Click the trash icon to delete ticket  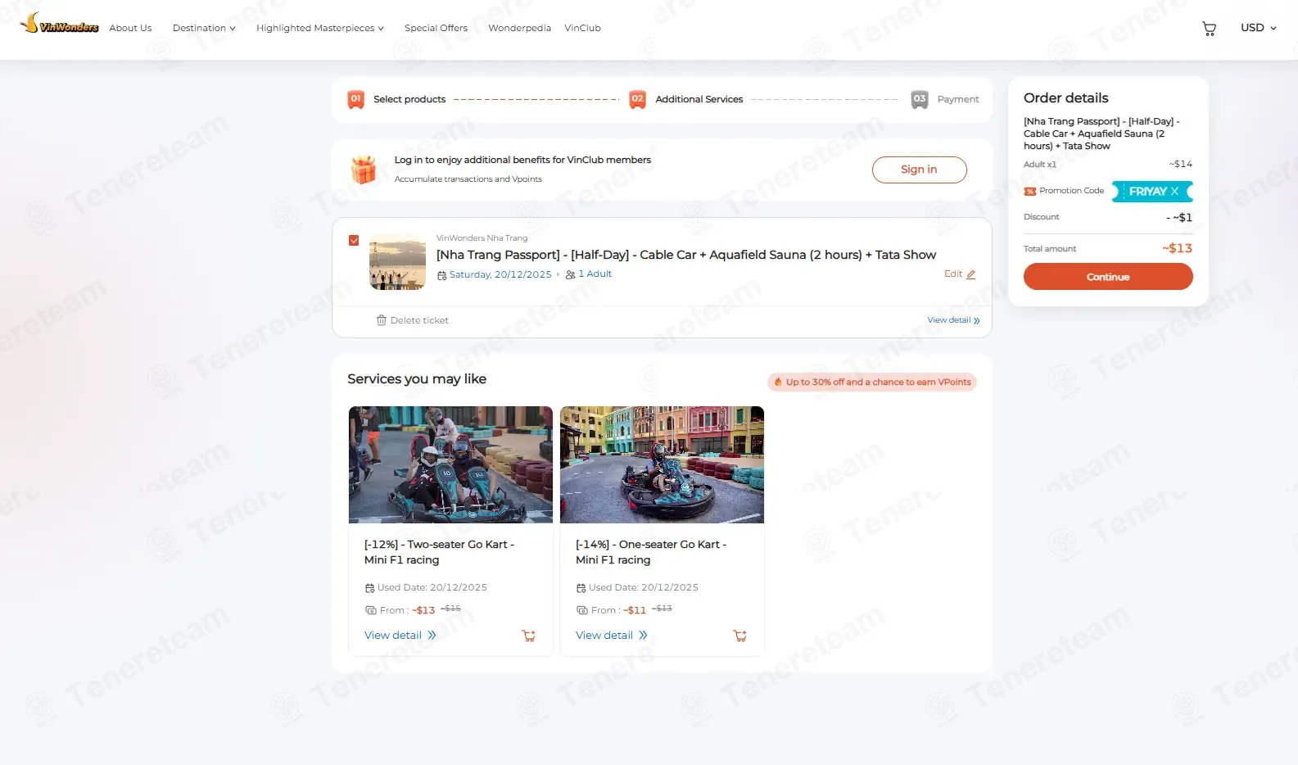[x=381, y=320]
